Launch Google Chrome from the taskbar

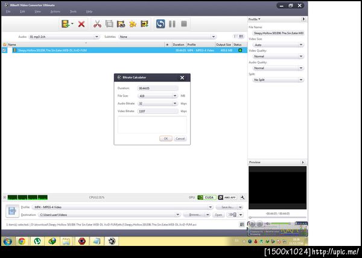click(22, 241)
